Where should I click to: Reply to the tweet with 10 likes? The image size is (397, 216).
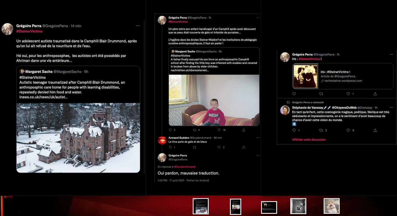170,130
